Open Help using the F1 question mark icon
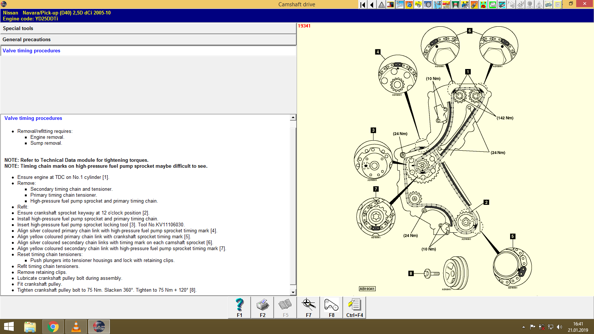This screenshot has width=594, height=334. coord(239,307)
